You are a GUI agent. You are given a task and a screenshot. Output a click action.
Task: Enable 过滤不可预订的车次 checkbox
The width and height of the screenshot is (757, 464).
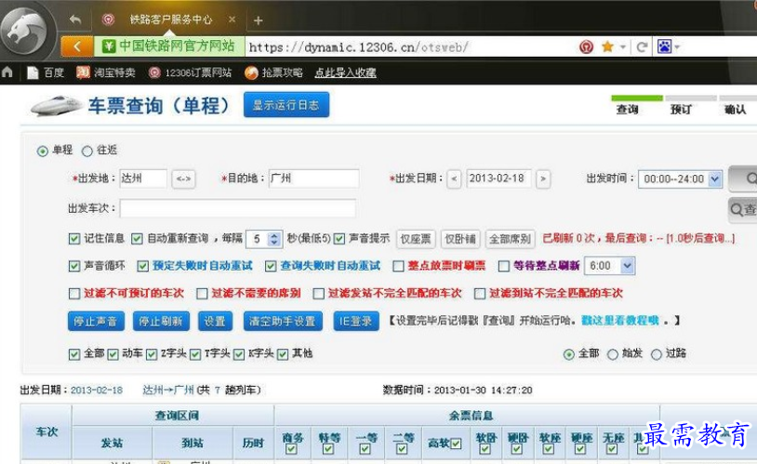point(74,293)
